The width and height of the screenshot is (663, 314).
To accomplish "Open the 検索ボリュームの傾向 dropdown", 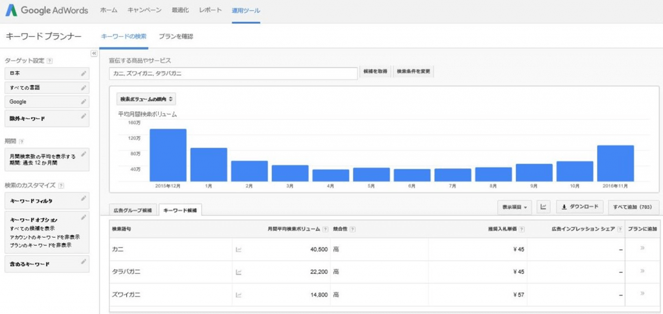I will [x=146, y=99].
